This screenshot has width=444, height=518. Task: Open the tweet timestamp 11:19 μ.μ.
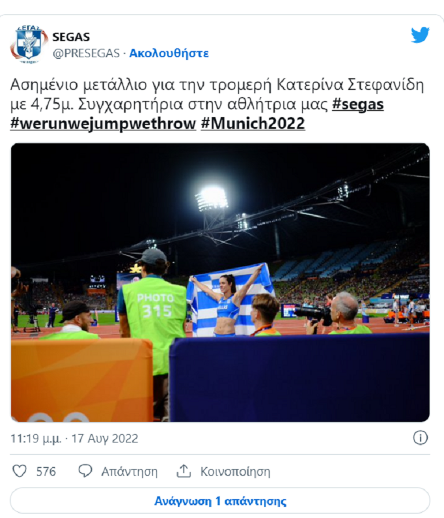(36, 438)
